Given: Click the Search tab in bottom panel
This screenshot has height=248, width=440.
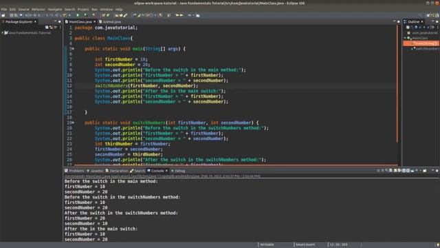Looking at the screenshot, I should point(137,171).
